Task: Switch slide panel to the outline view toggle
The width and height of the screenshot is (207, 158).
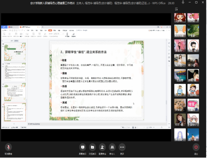Action: pos(12,41)
